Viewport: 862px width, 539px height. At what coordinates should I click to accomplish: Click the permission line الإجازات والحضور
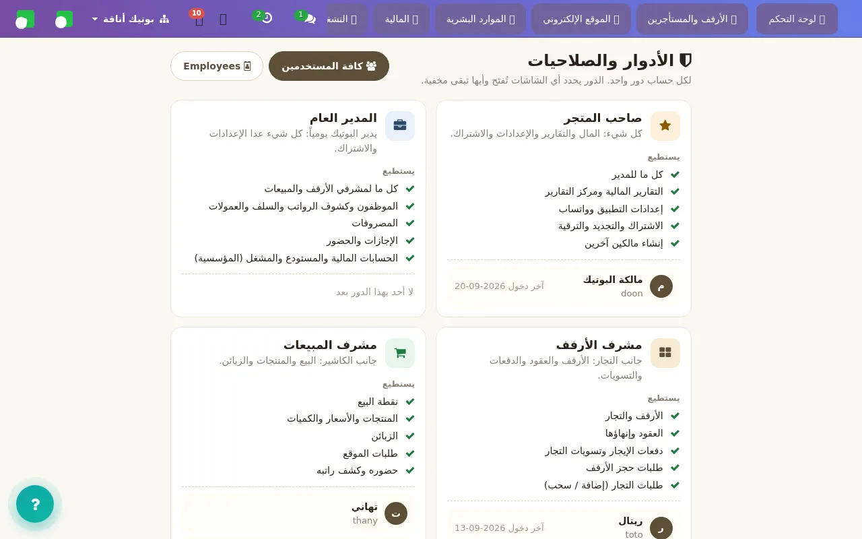(362, 241)
